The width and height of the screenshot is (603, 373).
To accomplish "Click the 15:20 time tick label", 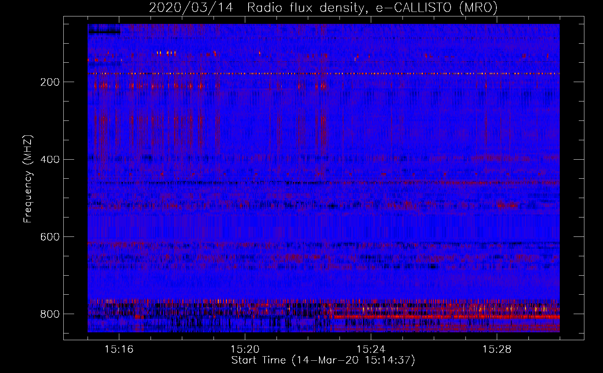I will point(245,350).
